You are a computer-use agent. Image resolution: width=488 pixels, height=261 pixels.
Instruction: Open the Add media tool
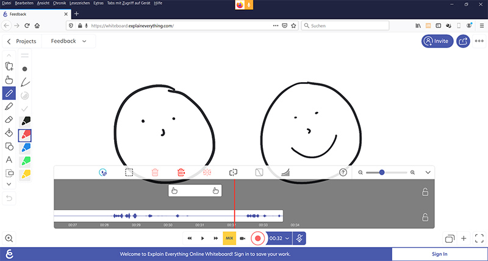pos(9,66)
